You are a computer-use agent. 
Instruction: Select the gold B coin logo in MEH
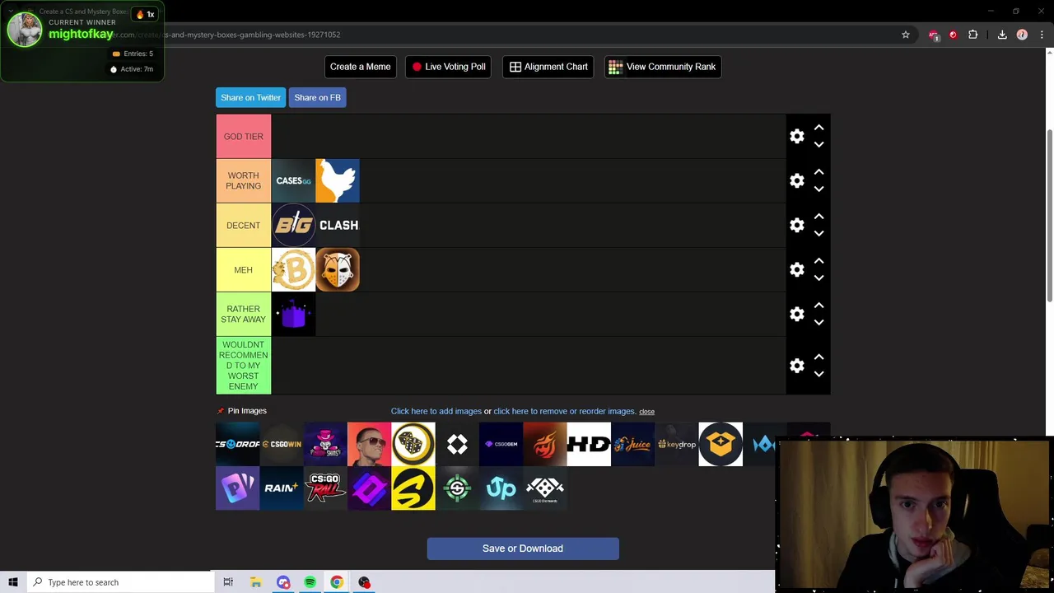coord(293,269)
